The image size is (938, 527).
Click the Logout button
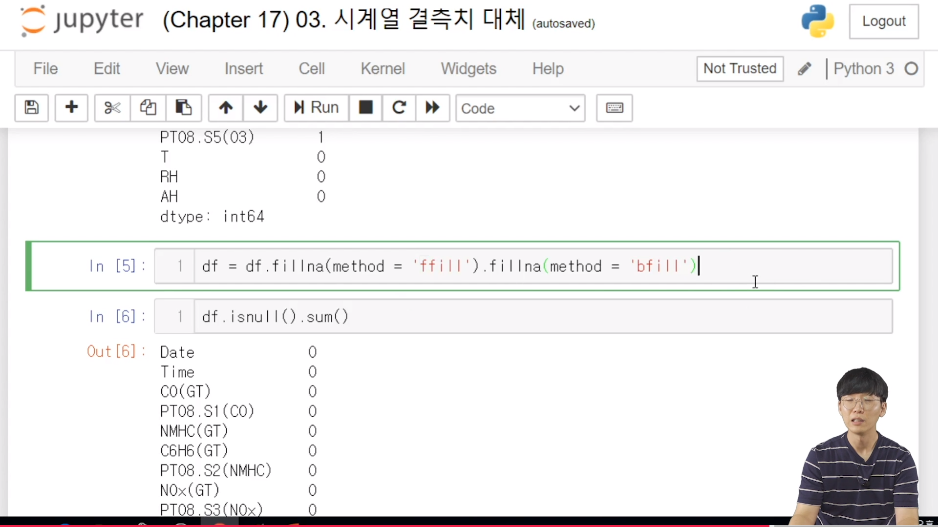883,21
